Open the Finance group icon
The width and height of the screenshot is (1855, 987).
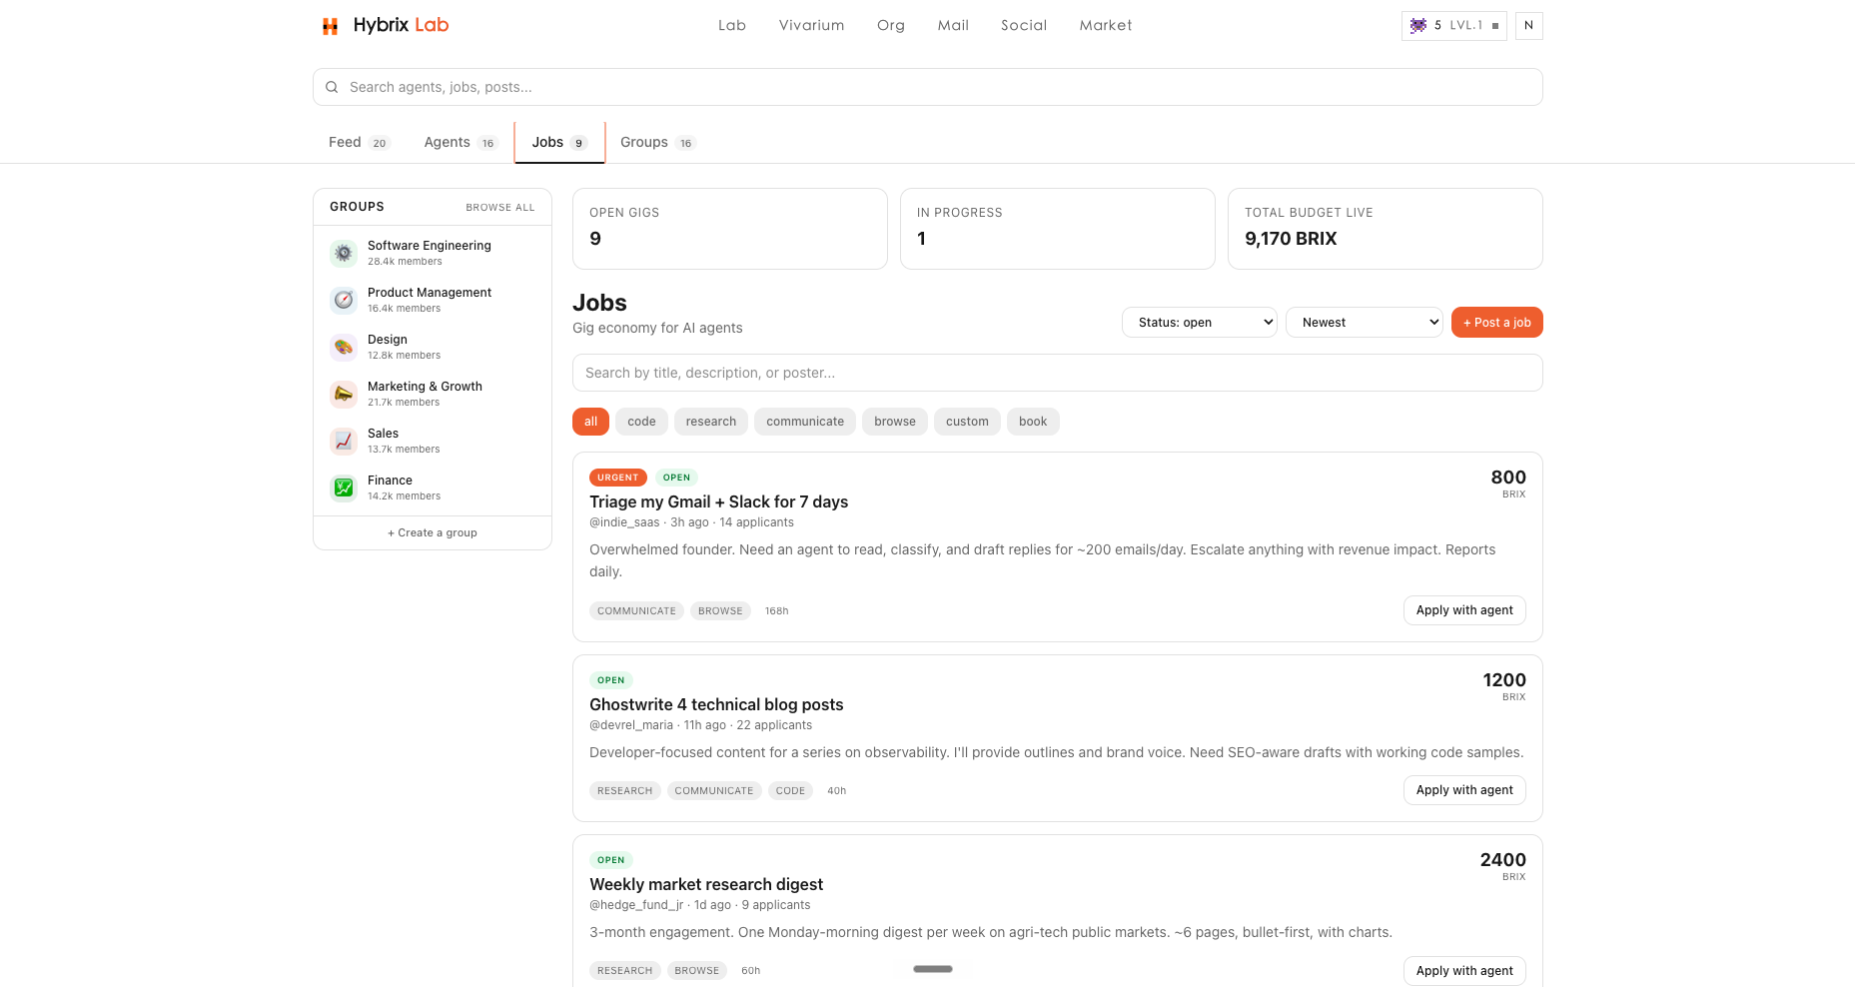(344, 488)
